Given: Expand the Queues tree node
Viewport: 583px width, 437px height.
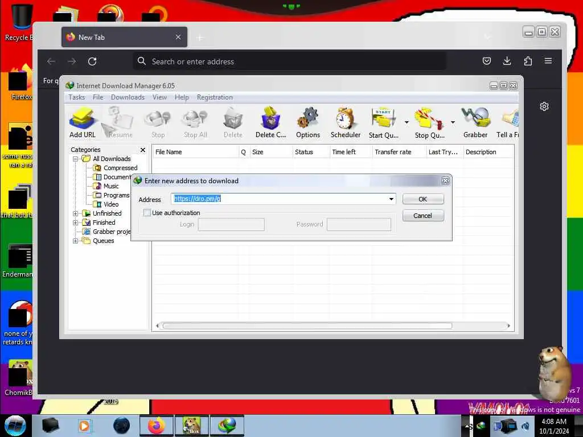Looking at the screenshot, I should tap(76, 241).
